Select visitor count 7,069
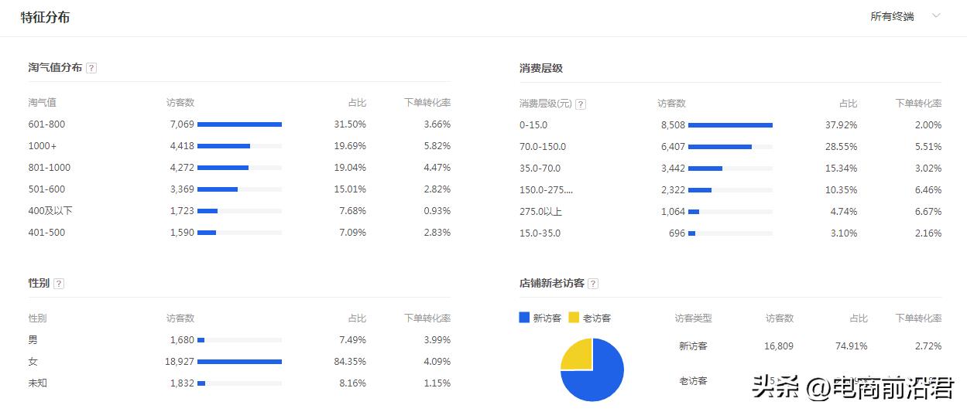This screenshot has height=412, width=967. click(x=182, y=124)
